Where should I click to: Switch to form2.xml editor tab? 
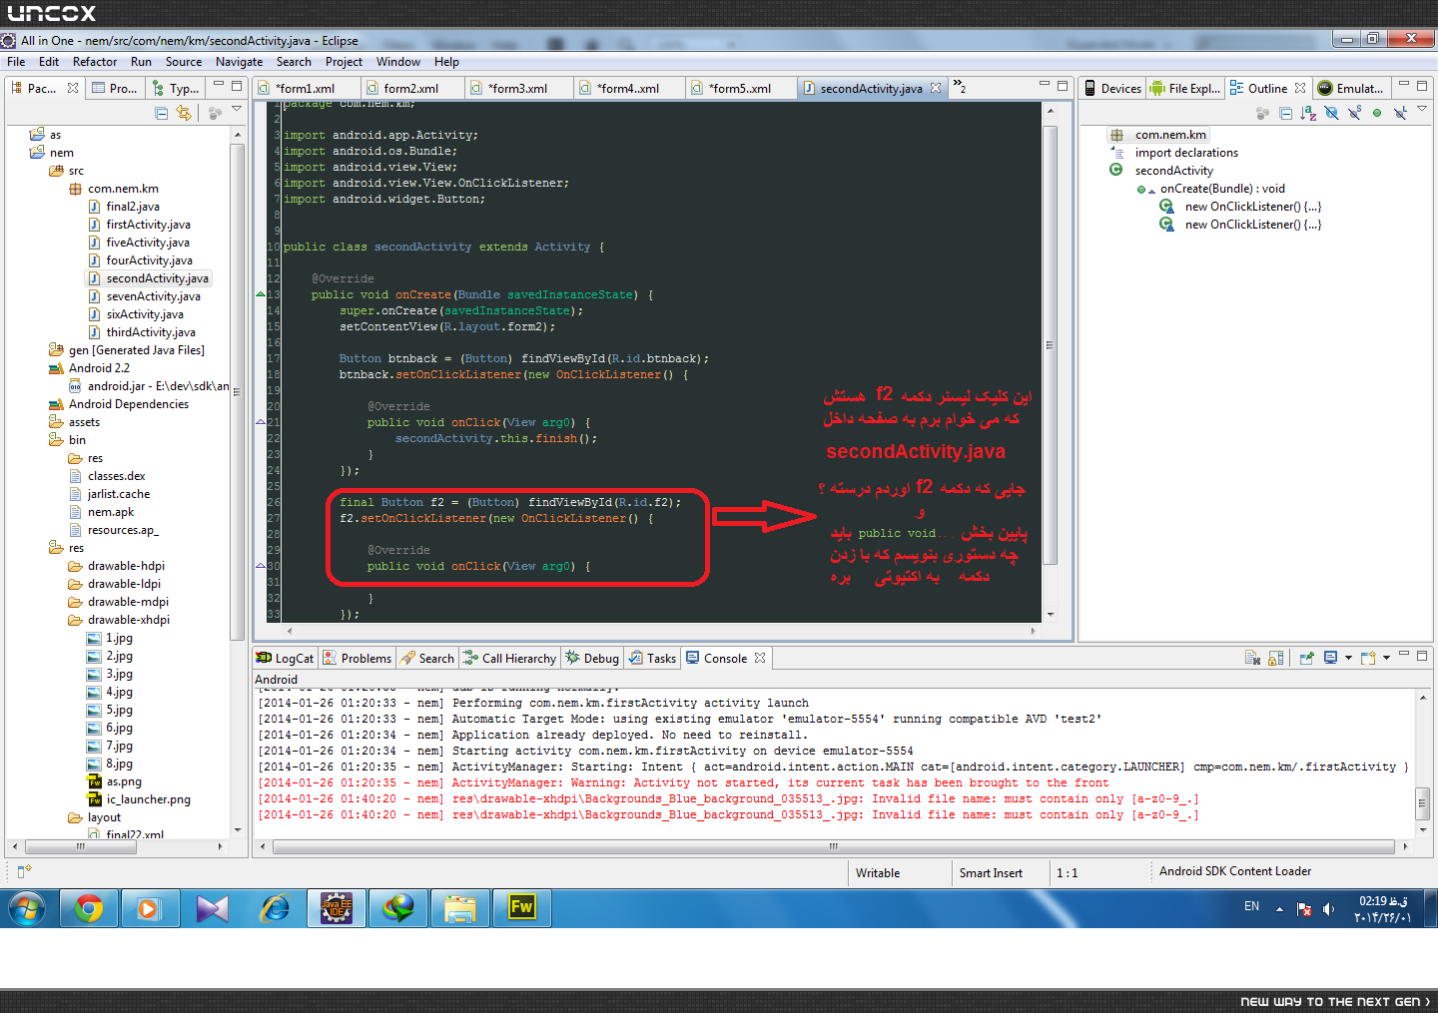(x=410, y=88)
